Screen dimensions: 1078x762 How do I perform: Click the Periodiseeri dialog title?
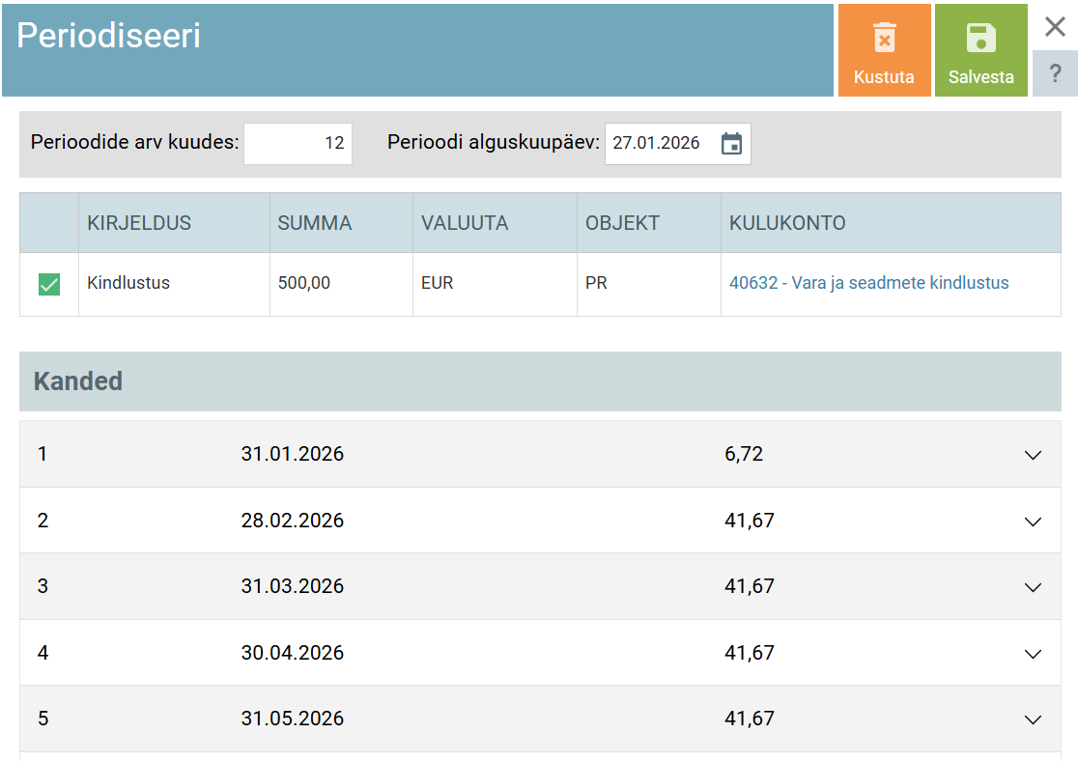pyautogui.click(x=108, y=35)
